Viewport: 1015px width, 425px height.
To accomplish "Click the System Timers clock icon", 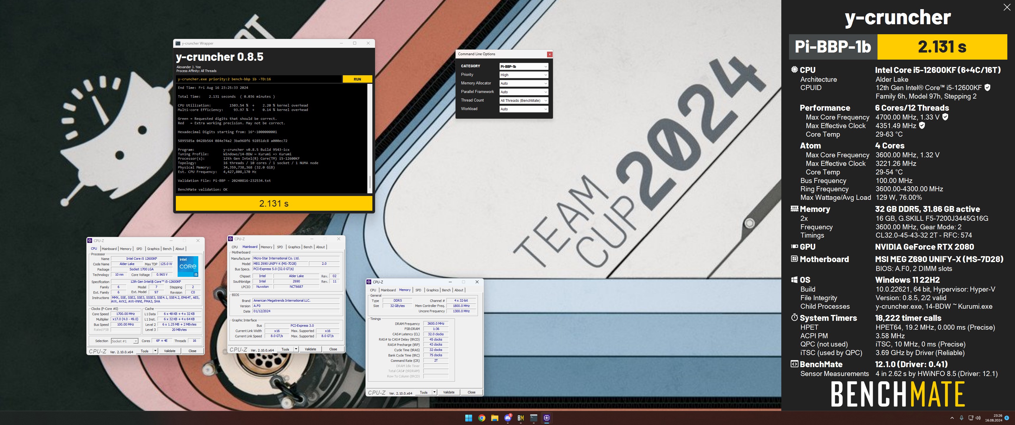I will click(x=794, y=317).
